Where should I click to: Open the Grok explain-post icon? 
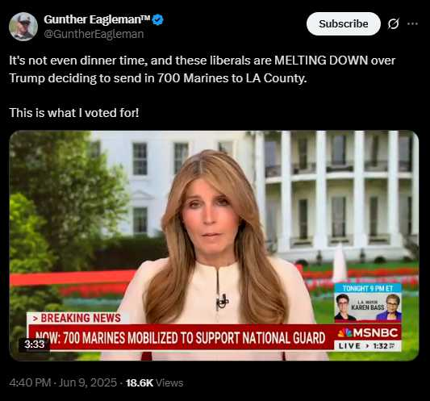pos(393,24)
